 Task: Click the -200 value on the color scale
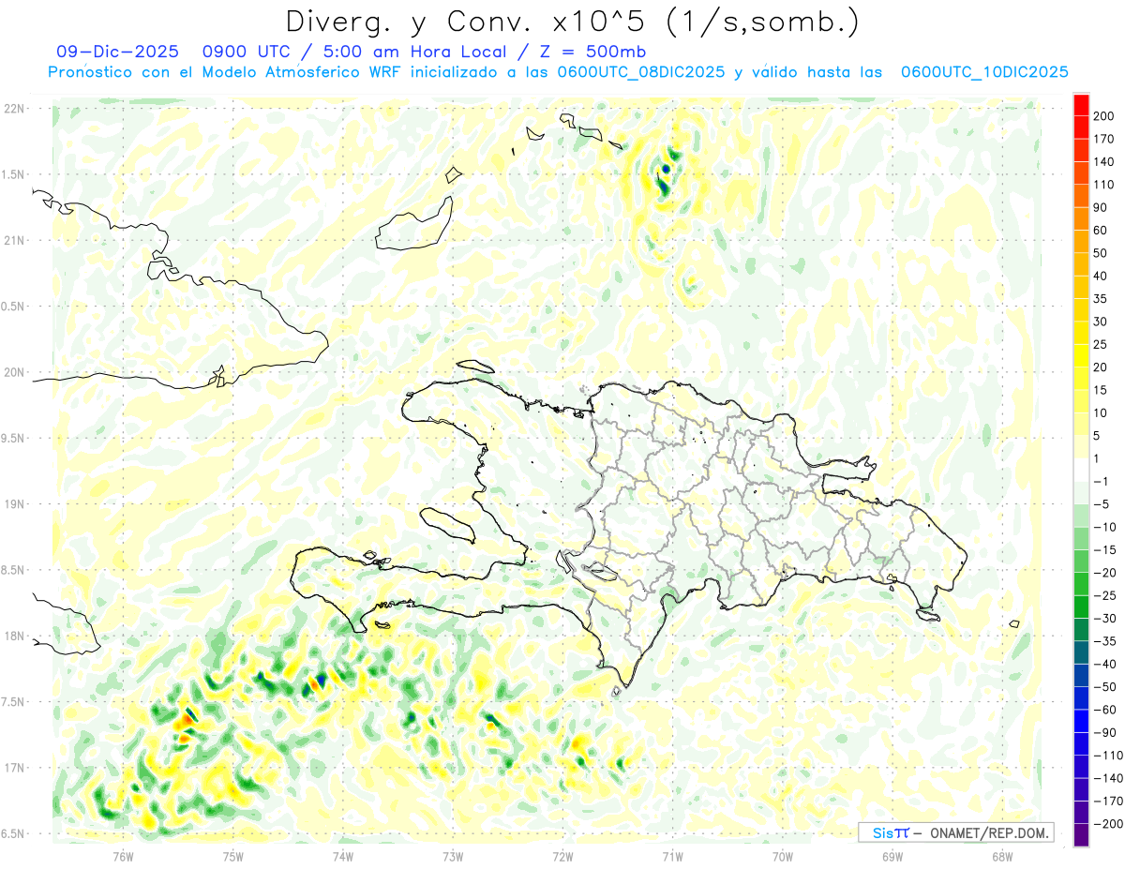1109,823
